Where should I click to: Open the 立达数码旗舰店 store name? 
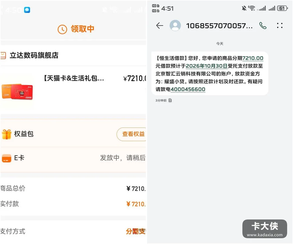click(x=34, y=55)
